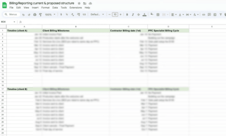
Task: Open text rotation options
Action: (x=196, y=15)
